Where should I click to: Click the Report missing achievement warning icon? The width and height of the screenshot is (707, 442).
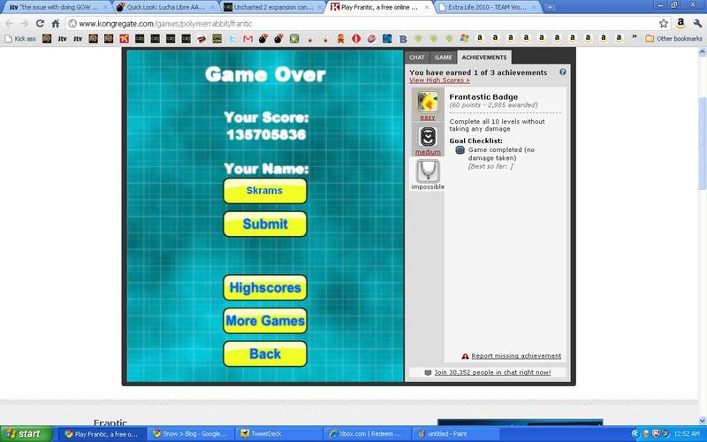coord(466,356)
